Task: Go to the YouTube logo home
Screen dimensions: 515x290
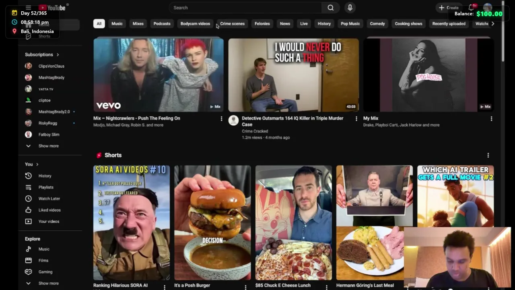Action: click(52, 8)
